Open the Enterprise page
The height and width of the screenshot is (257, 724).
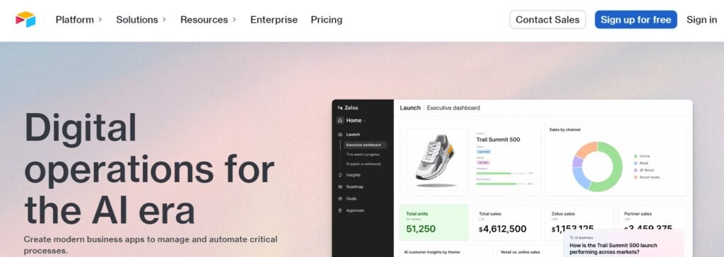point(274,20)
